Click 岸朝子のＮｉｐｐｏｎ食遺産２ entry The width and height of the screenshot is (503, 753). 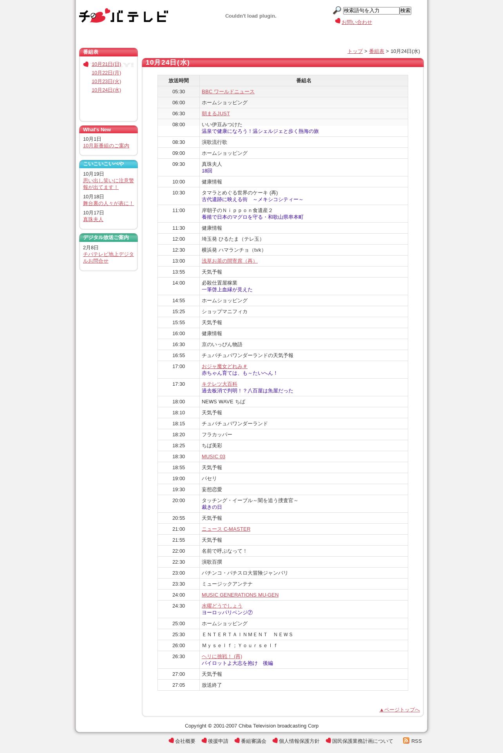(x=237, y=210)
